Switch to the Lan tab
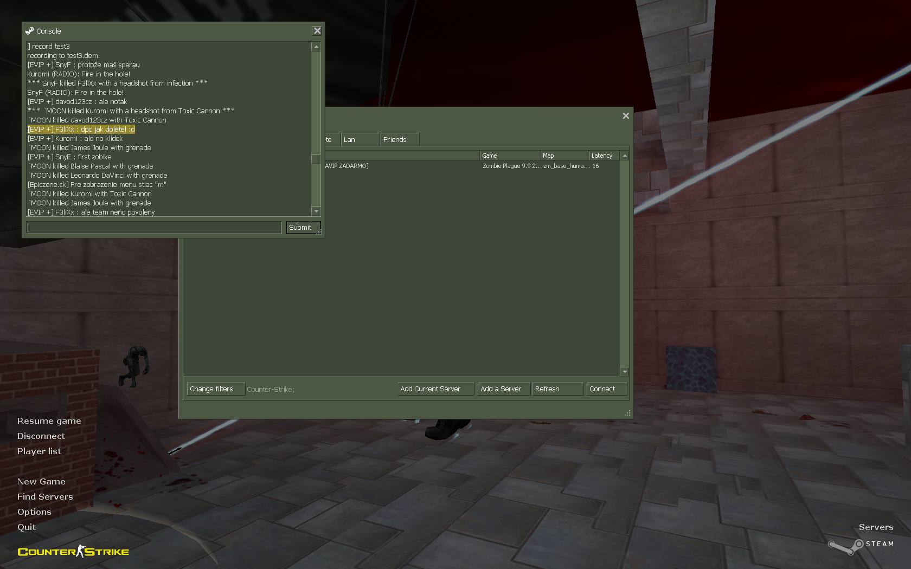This screenshot has height=569, width=911. 360,140
